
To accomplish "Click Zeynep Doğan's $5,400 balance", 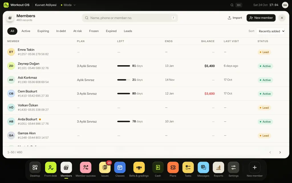I will pos(210,66).
